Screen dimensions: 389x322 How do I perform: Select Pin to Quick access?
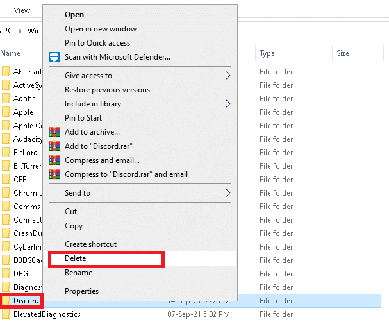97,43
